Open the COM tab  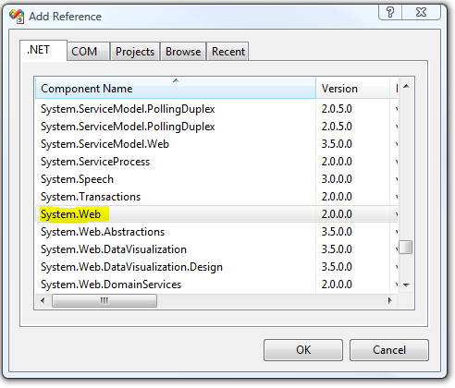(x=88, y=52)
